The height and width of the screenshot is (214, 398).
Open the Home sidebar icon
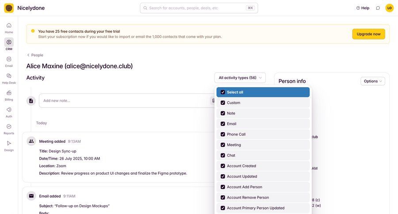tap(9, 25)
